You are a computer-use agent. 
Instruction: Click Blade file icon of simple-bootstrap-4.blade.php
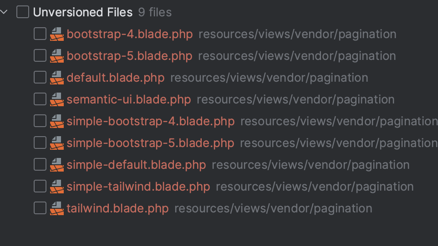(x=57, y=121)
